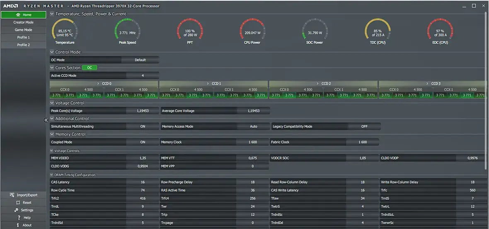Click CLDO VDDG value 0,9504
This screenshot has height=229, width=489.
click(143, 166)
